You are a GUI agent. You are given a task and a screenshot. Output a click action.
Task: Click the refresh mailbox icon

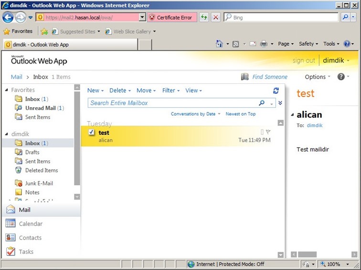[x=276, y=90]
